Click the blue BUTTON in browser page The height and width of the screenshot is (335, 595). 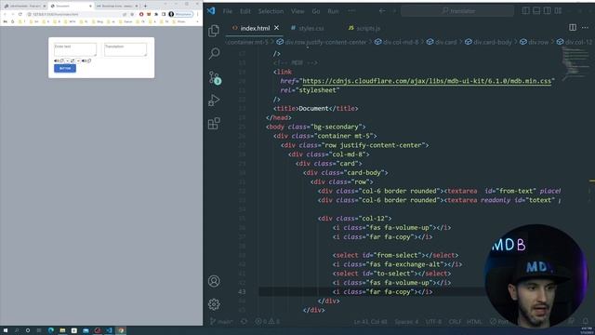[65, 68]
